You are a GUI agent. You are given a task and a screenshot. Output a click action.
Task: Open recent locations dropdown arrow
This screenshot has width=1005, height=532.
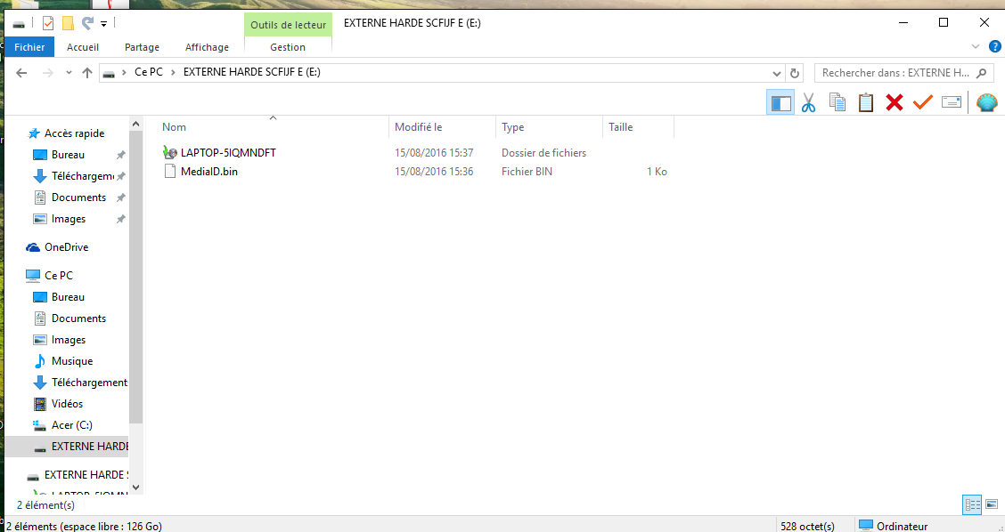coord(69,73)
